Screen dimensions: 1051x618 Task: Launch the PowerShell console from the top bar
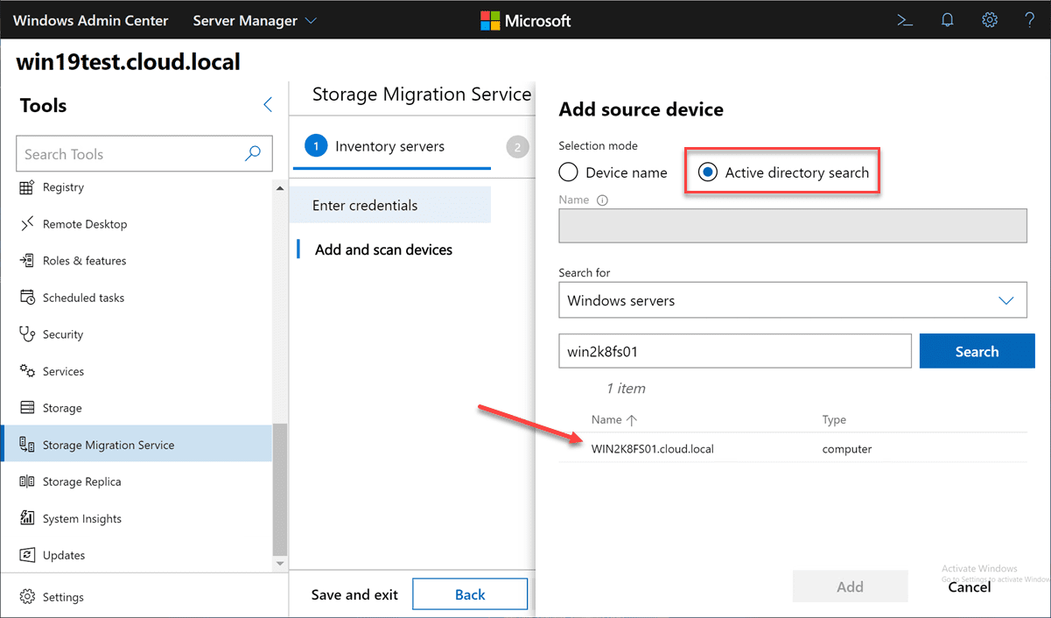(x=905, y=19)
